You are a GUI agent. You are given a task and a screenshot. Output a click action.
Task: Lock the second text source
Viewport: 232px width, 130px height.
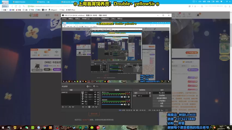(98, 97)
